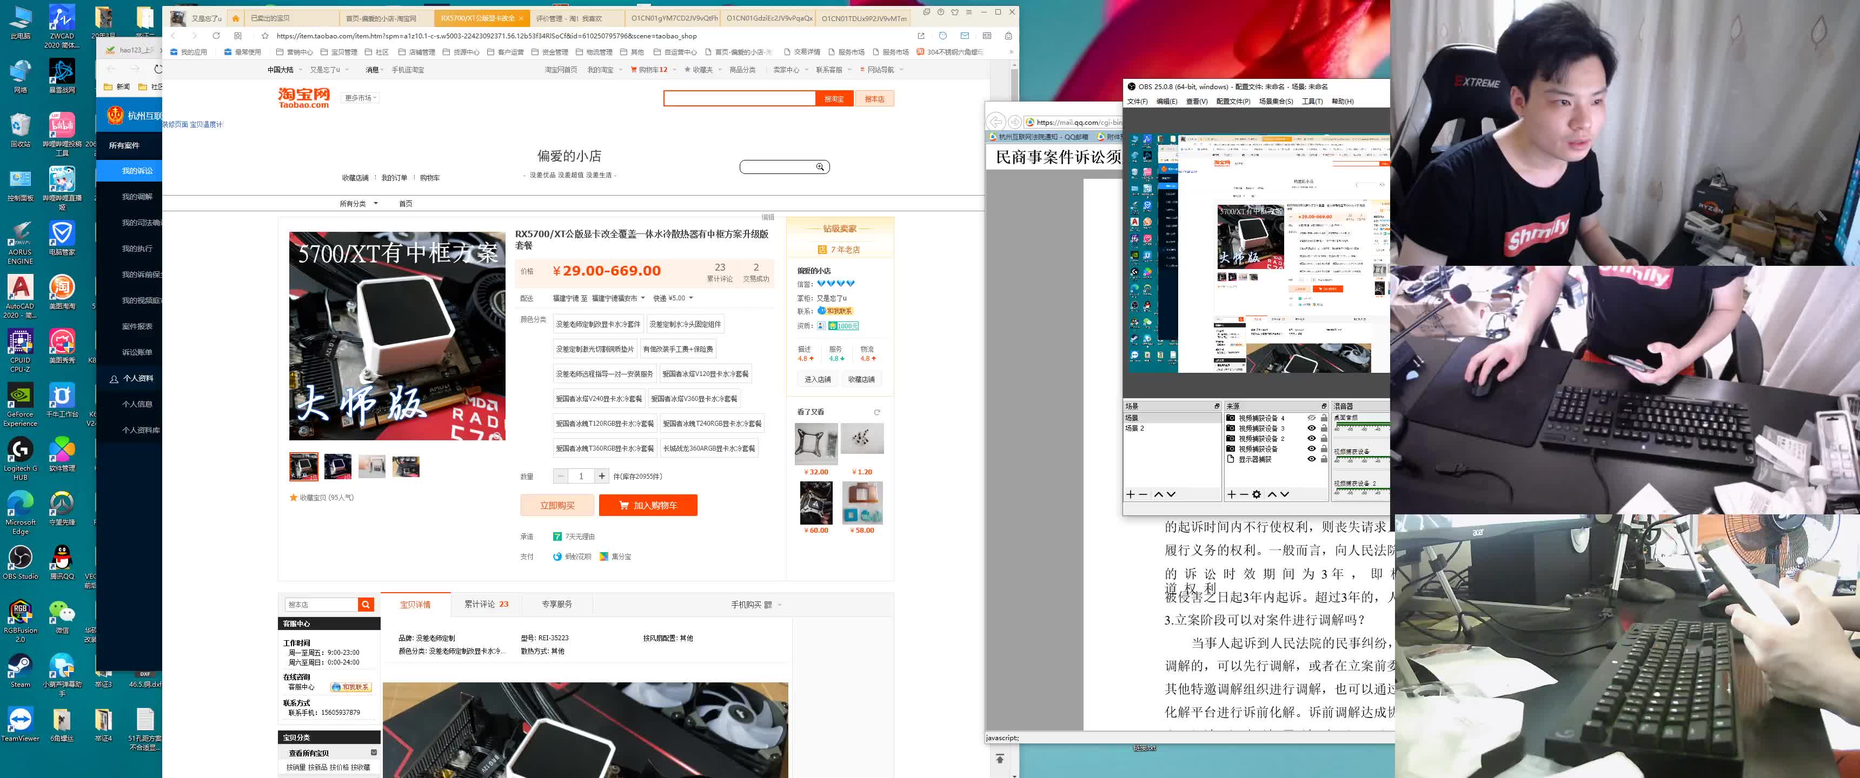1860x778 pixels.
Task: Expand the 卖家中心 dropdown menu
Action: [790, 70]
